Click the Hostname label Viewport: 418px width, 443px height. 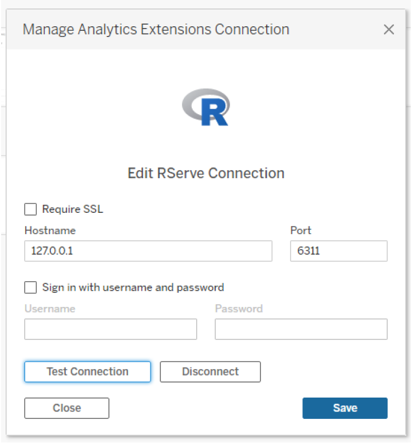tap(50, 231)
